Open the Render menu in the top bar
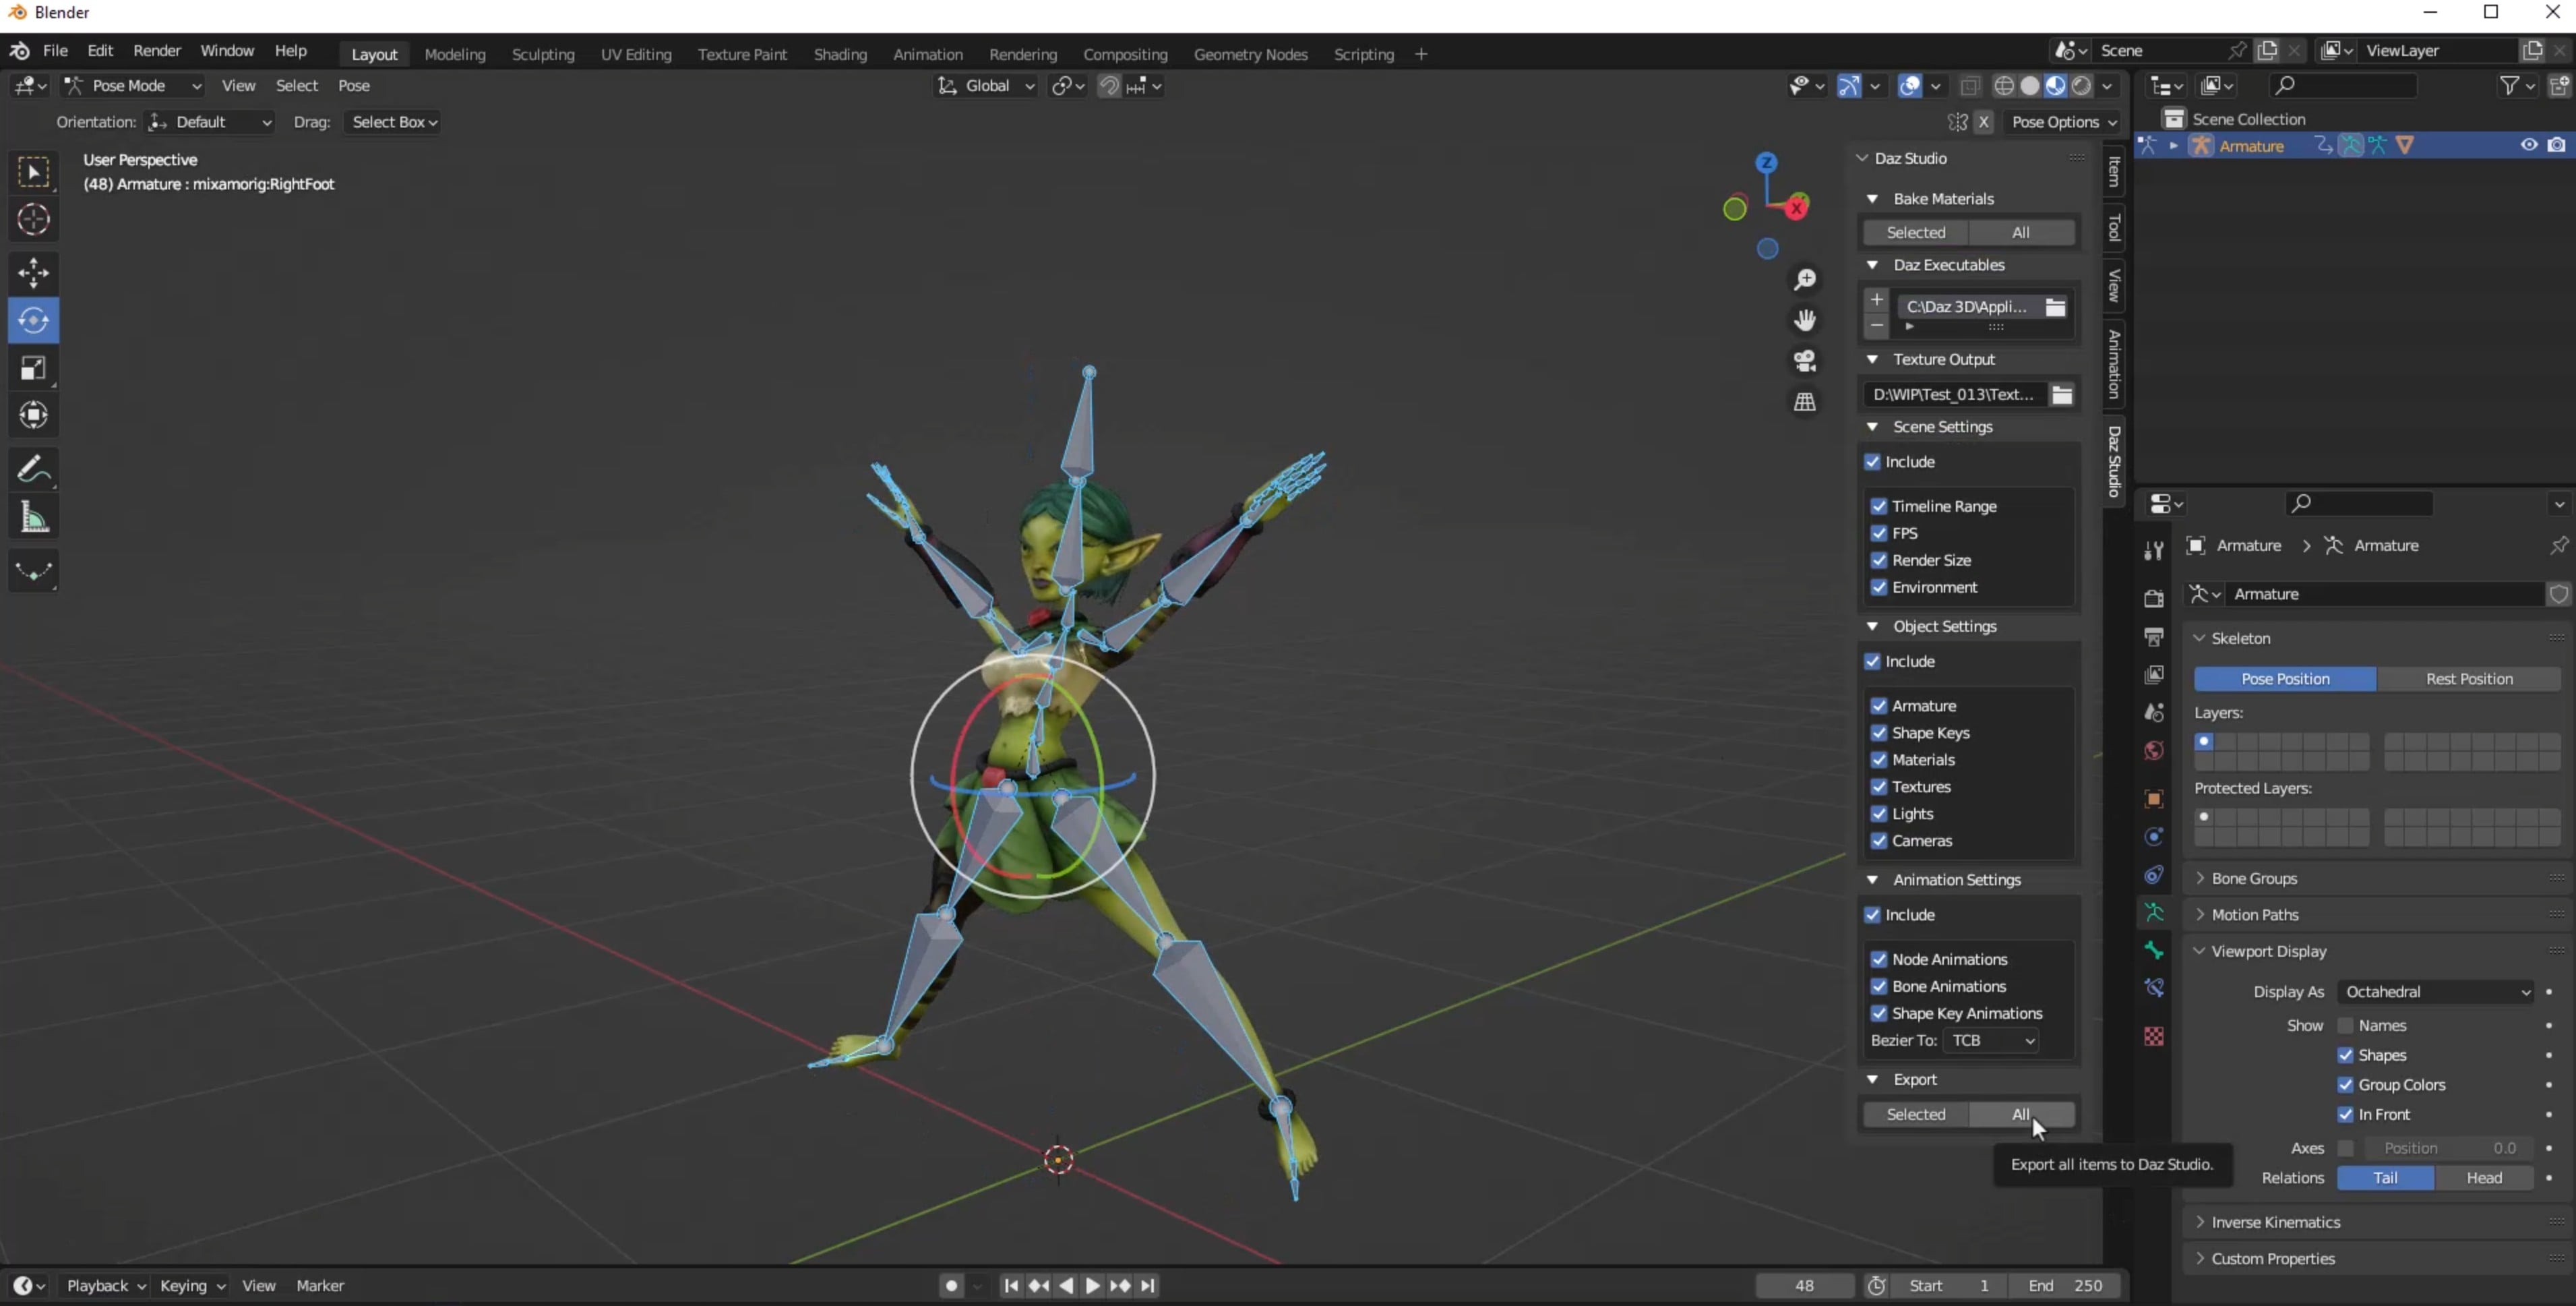The height and width of the screenshot is (1306, 2576). tap(156, 51)
